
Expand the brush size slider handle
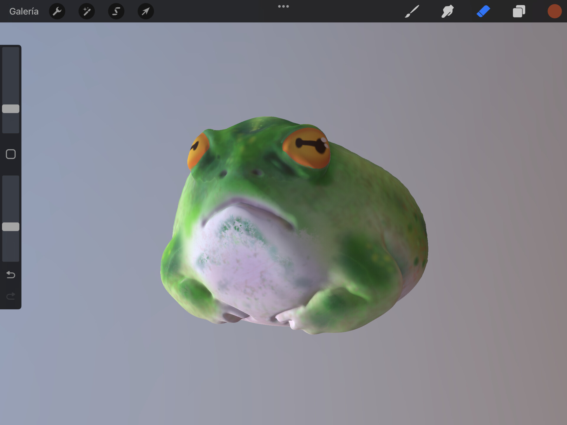[11, 109]
